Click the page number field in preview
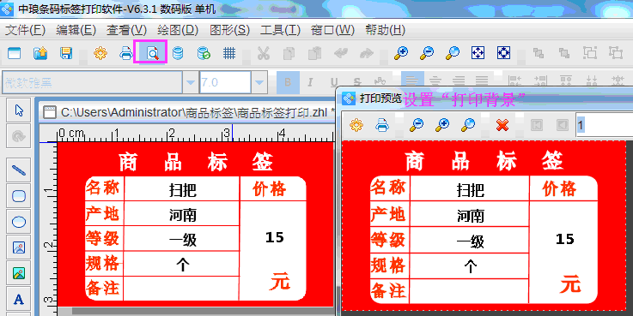Screen dimensions: 633x316 pos(604,125)
